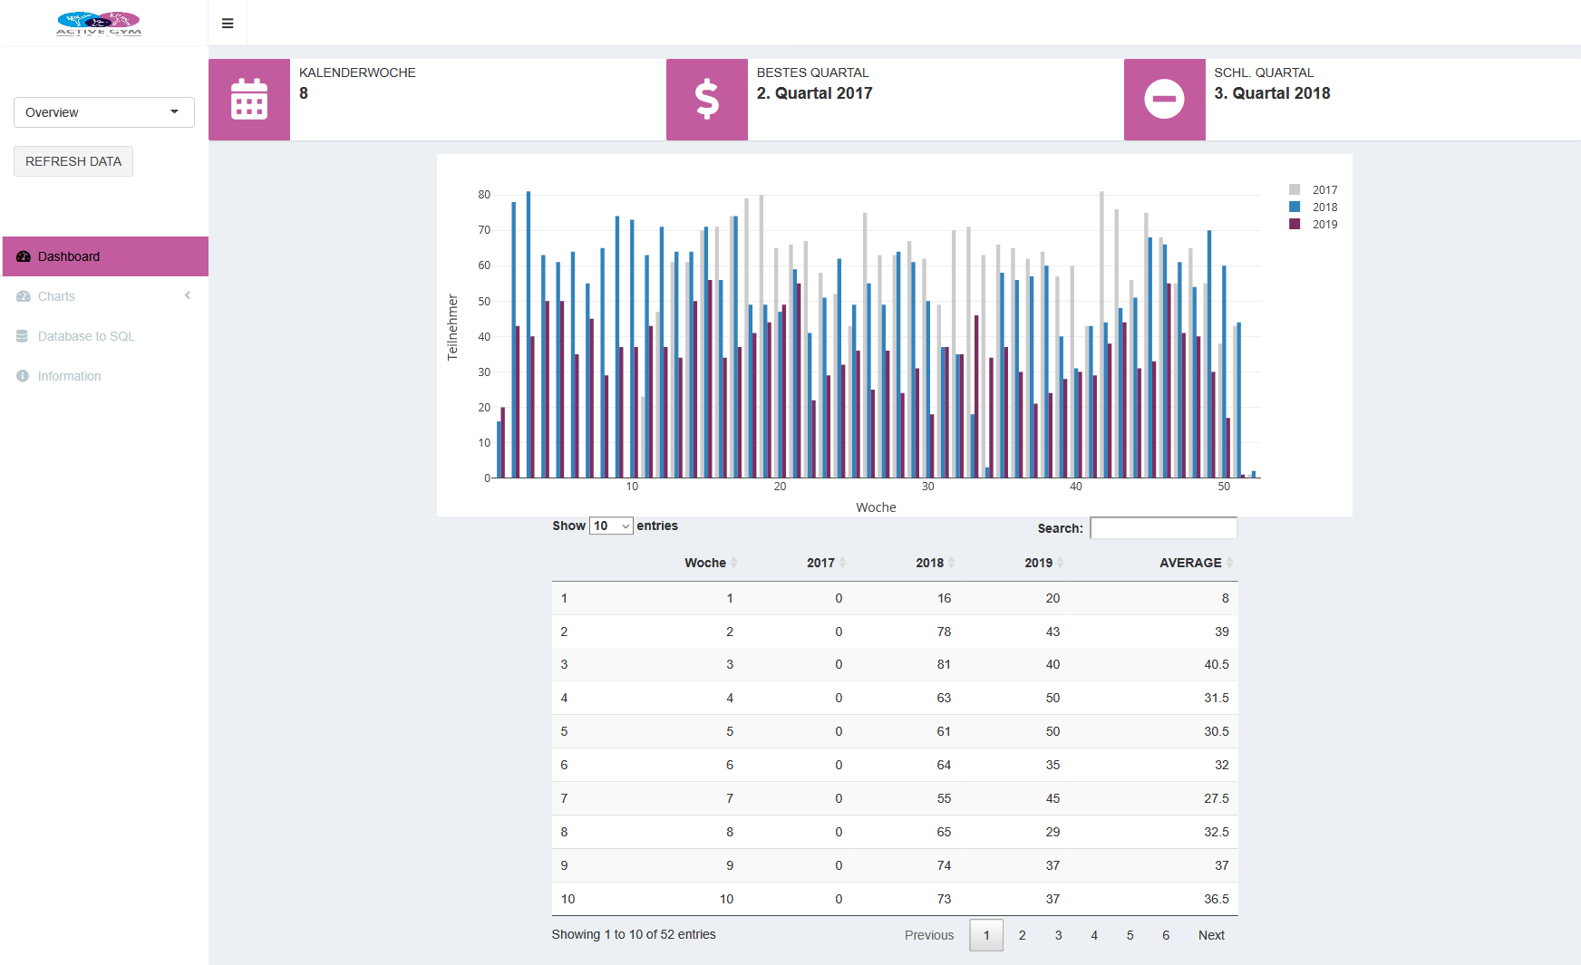Click the hamburger menu toggle icon
Screen dimensions: 1581x965
[228, 24]
